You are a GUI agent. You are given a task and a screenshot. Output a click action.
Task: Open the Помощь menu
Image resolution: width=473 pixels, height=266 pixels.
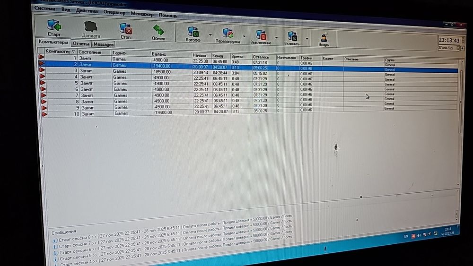coord(168,15)
